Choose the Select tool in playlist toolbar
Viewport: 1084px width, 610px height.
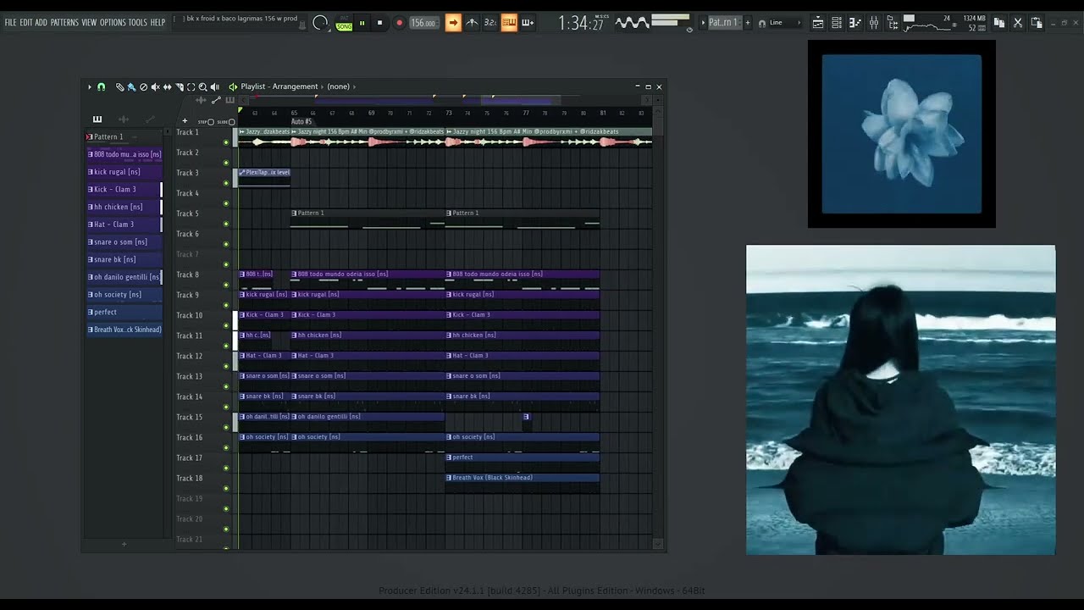(x=191, y=86)
